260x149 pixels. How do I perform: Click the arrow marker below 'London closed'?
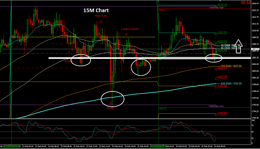pyautogui.click(x=126, y=34)
